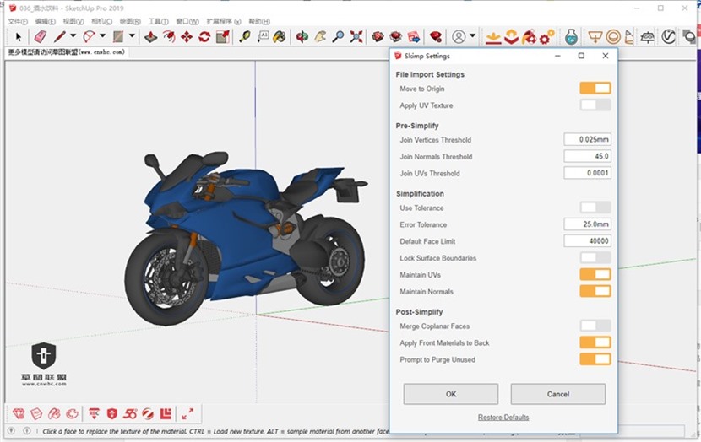Viewport: 701px width, 442px height.
Task: Open the 编辑(E) menu
Action: [46, 21]
